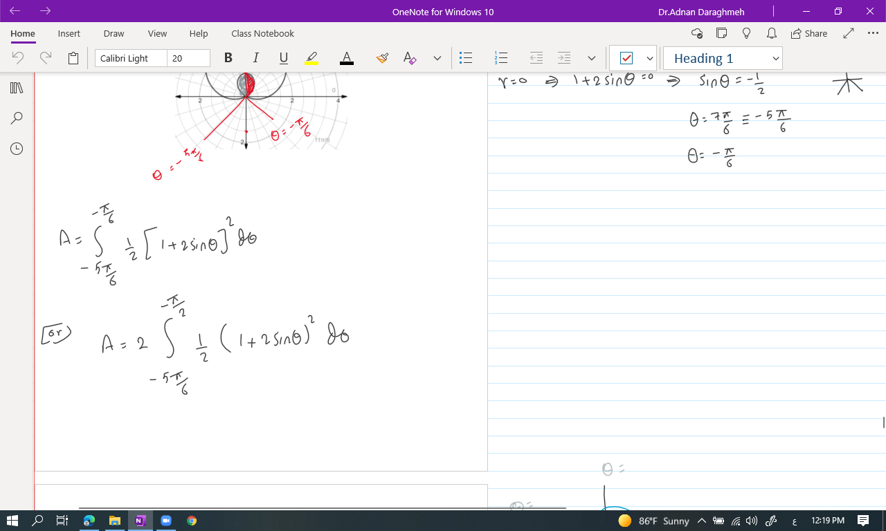Show navigation notebooks panel
This screenshot has width=886, height=531.
pyautogui.click(x=17, y=88)
